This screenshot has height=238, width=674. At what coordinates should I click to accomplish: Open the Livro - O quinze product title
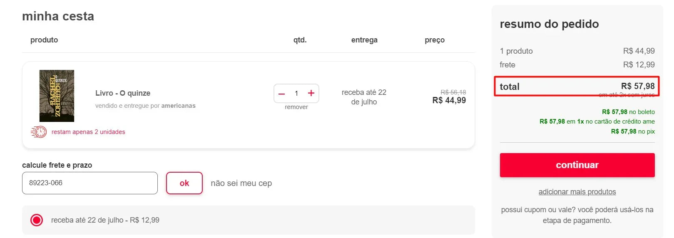click(123, 93)
